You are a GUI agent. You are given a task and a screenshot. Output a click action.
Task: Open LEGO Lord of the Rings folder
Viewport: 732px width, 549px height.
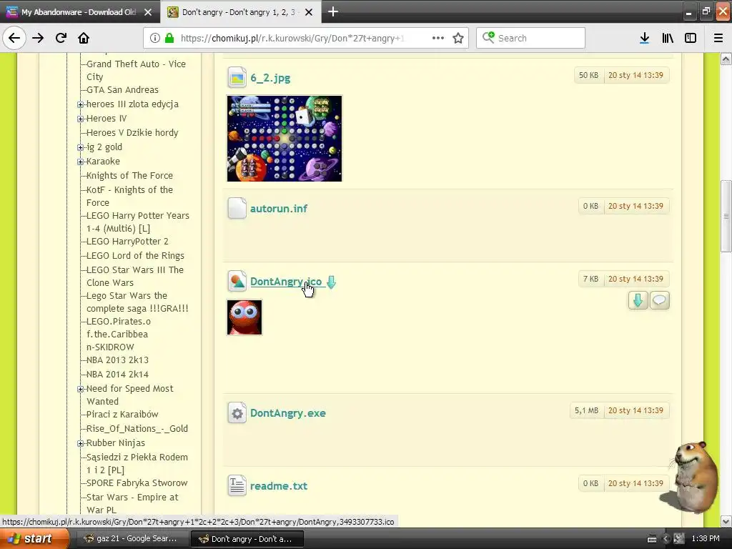135,256
